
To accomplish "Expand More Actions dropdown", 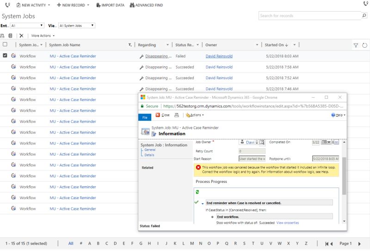I will (43, 36).
